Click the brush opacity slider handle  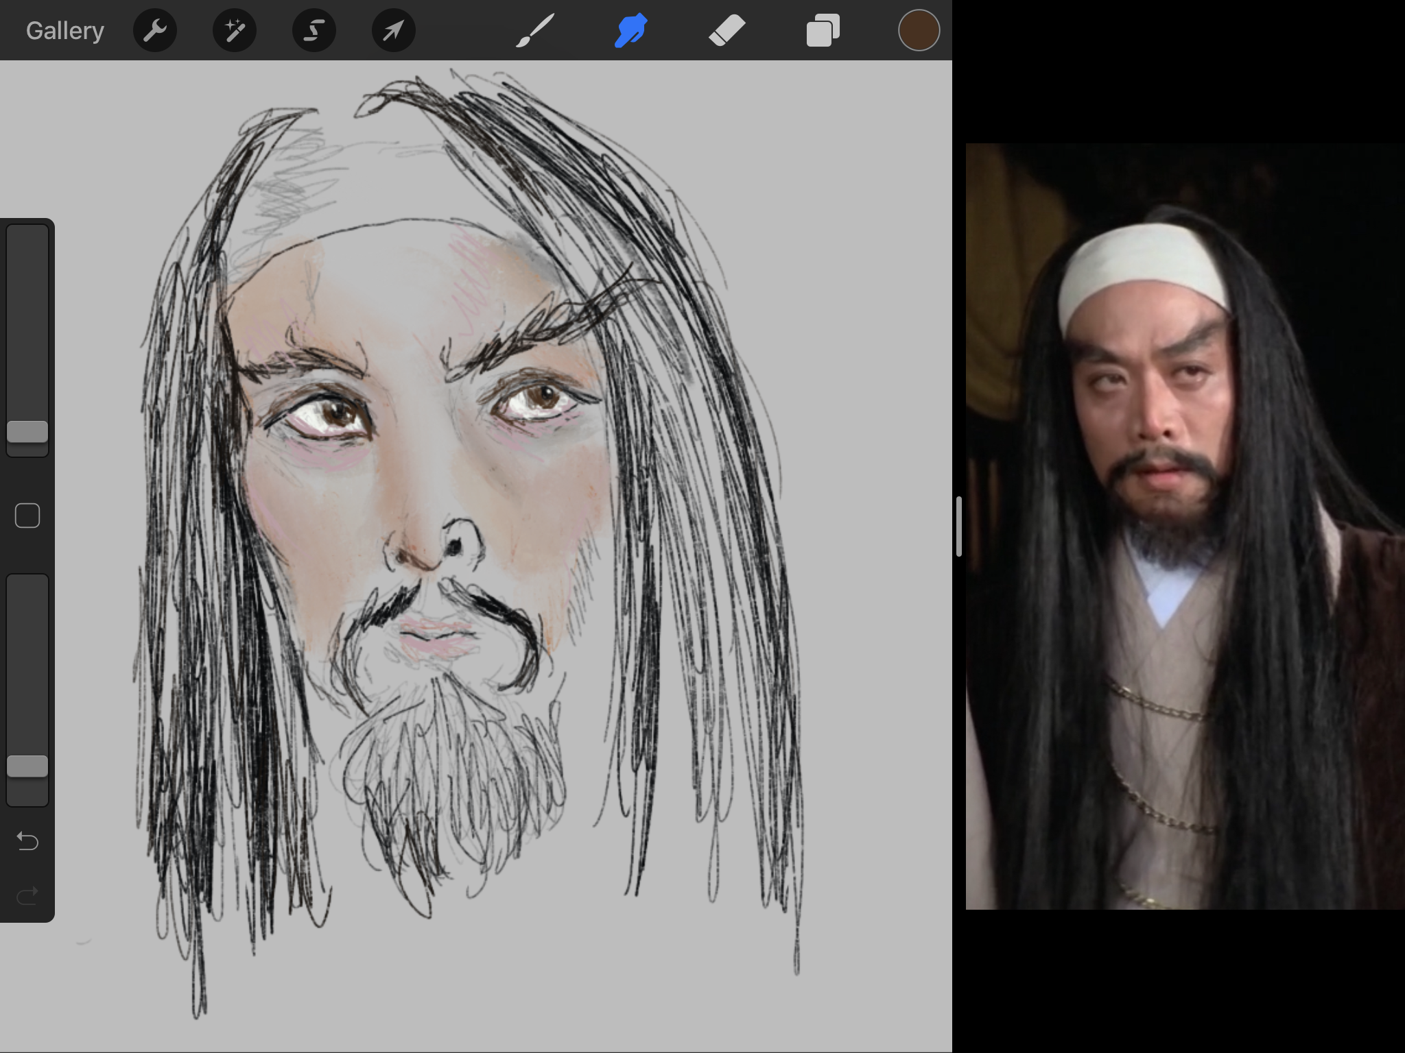pos(27,766)
